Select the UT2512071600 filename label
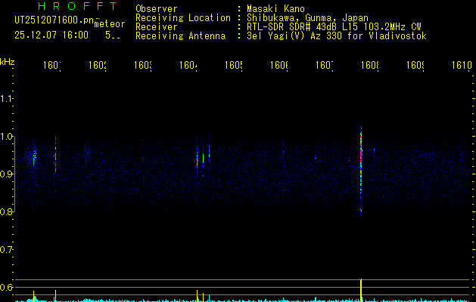 pyautogui.click(x=51, y=20)
